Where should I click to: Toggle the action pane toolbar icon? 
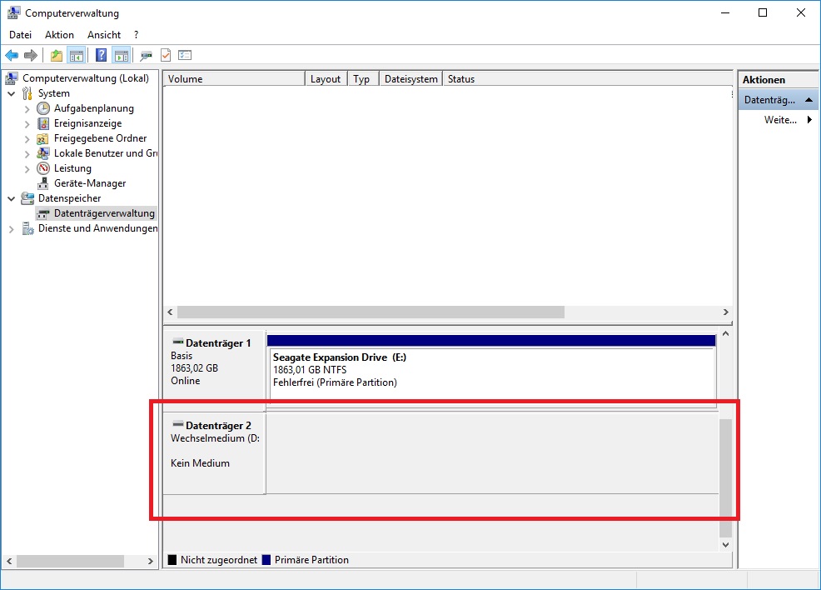click(x=122, y=55)
